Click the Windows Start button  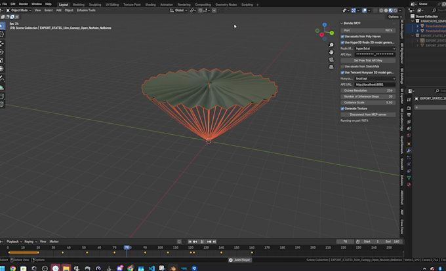2,268
